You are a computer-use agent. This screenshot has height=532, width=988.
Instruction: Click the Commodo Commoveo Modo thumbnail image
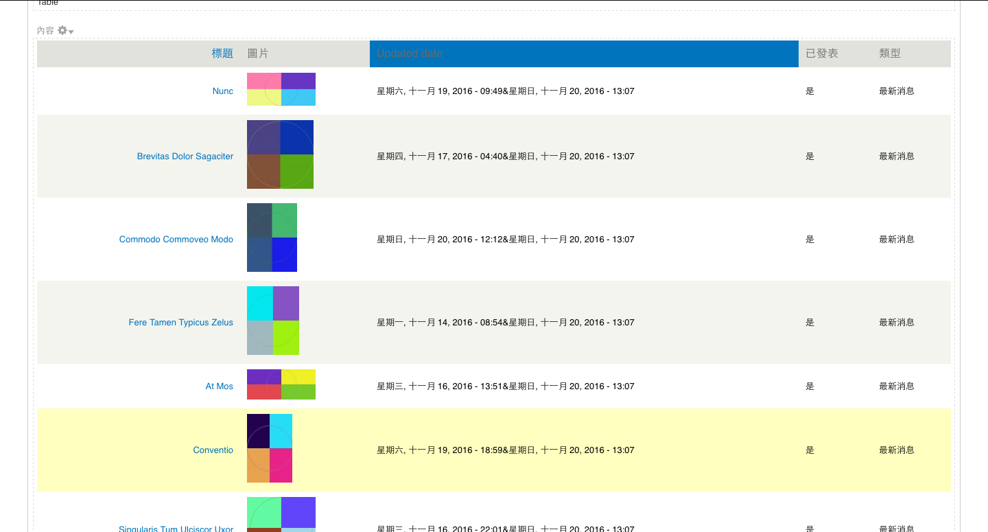[x=272, y=238]
